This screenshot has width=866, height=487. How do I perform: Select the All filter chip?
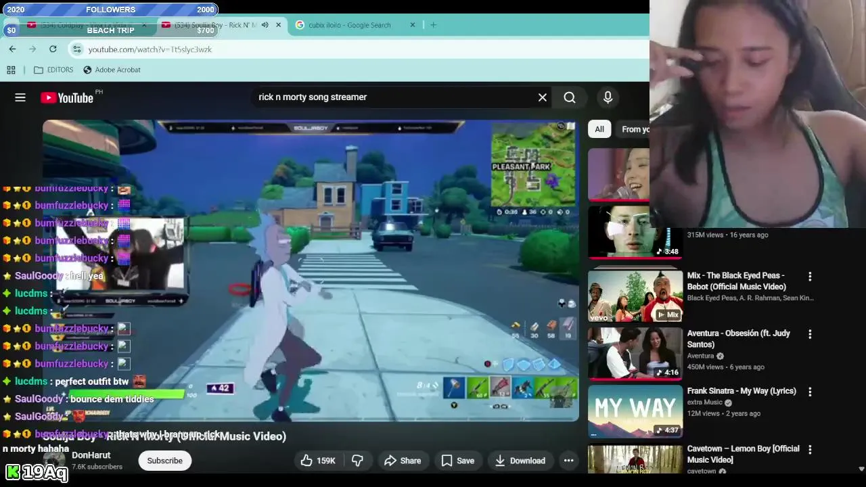coord(599,129)
